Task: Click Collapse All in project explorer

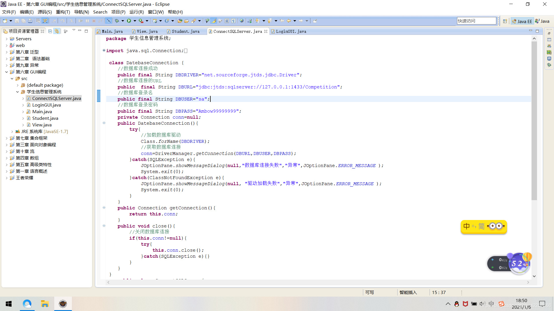Action: [x=50, y=31]
